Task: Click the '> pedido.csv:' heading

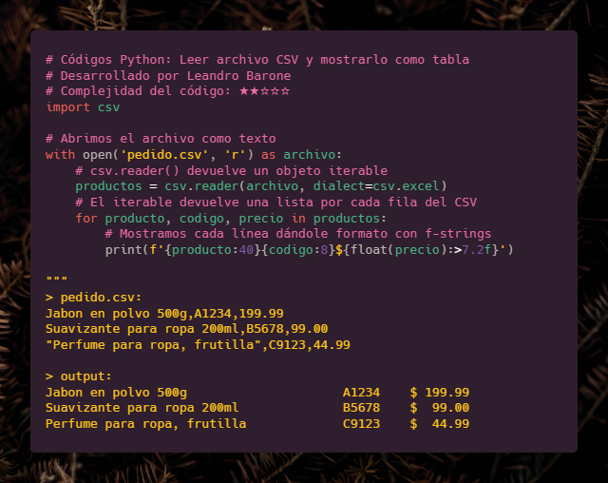Action: point(93,297)
